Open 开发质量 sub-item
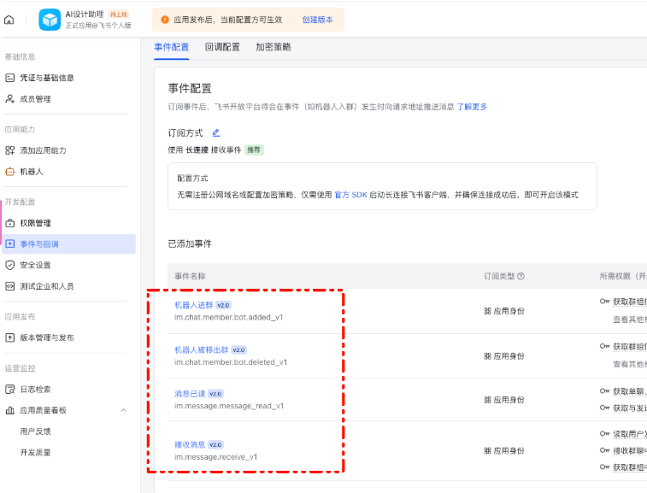Screen dimensions: 647x493 tap(36, 453)
